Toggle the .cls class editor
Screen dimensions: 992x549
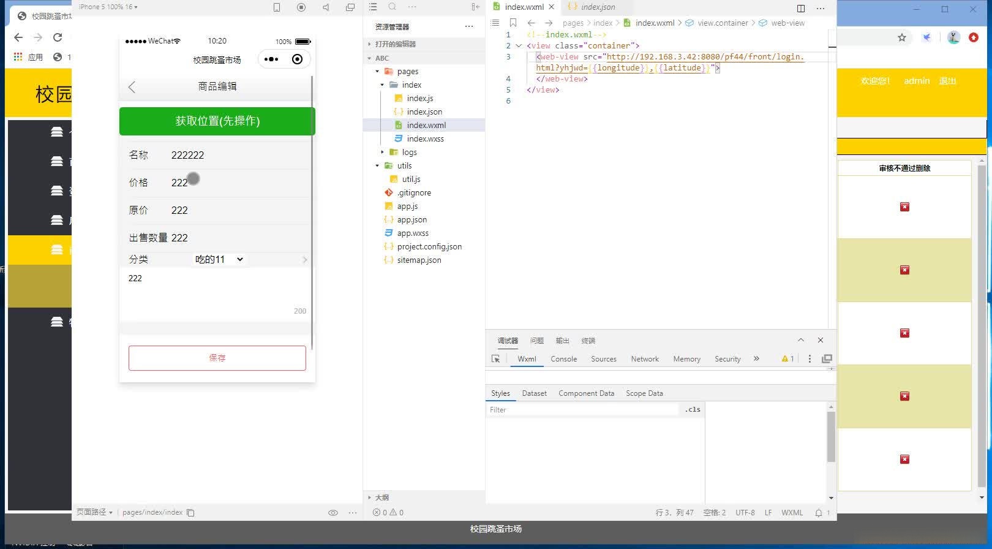[693, 410]
